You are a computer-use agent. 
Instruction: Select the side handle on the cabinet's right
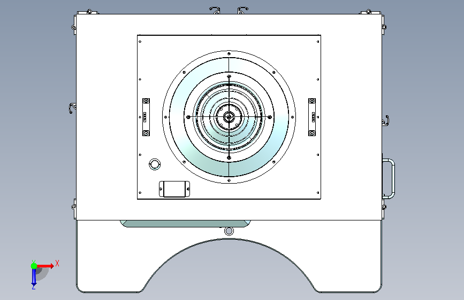(389, 179)
